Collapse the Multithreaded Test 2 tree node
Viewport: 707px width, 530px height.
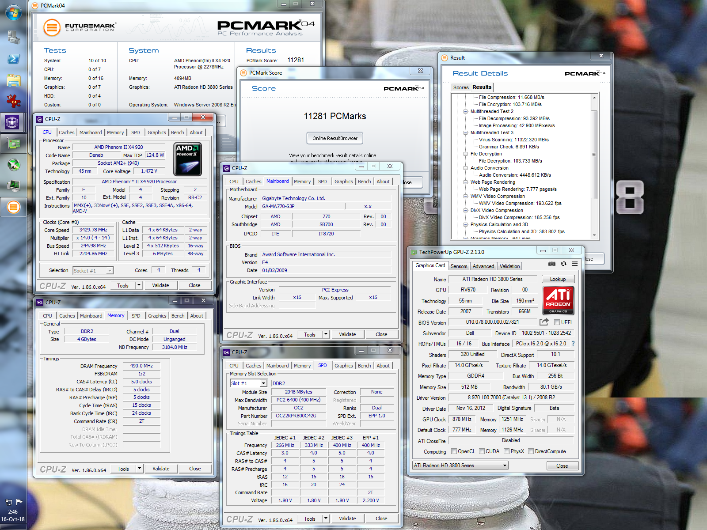click(x=465, y=111)
